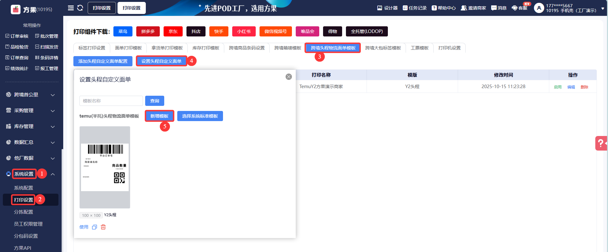Select 分拣配置 in the sidebar submenu
This screenshot has width=608, height=252.
[24, 212]
